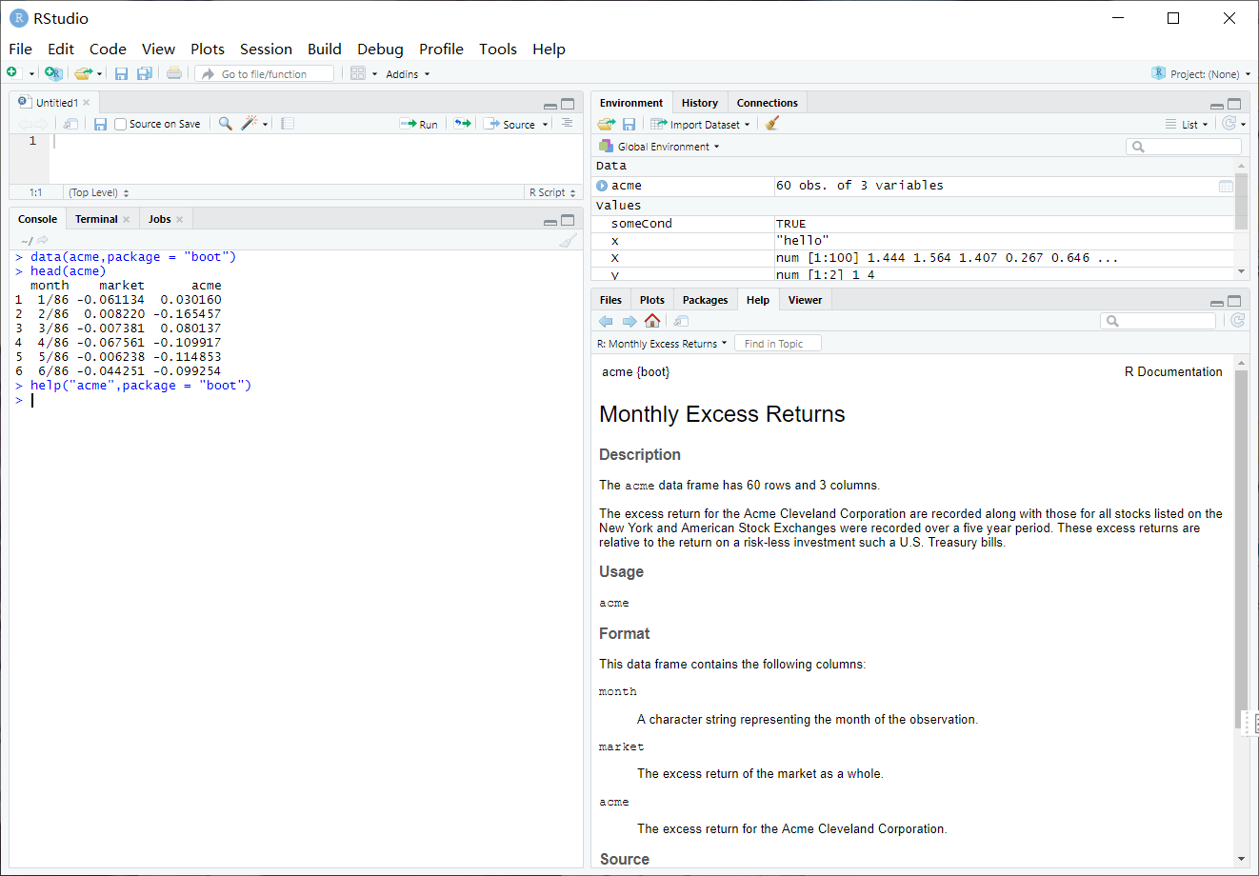
Task: Refresh the help topic
Action: click(1237, 321)
